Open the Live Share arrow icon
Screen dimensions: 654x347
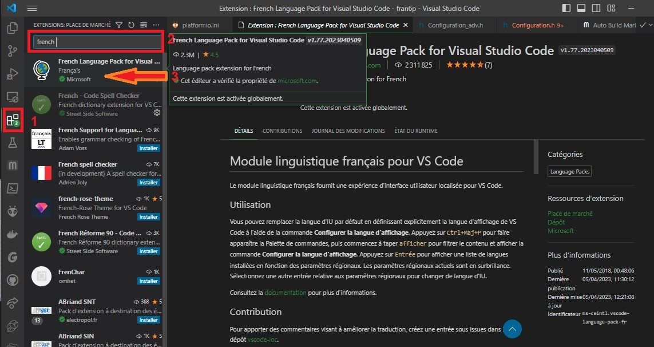13,302
